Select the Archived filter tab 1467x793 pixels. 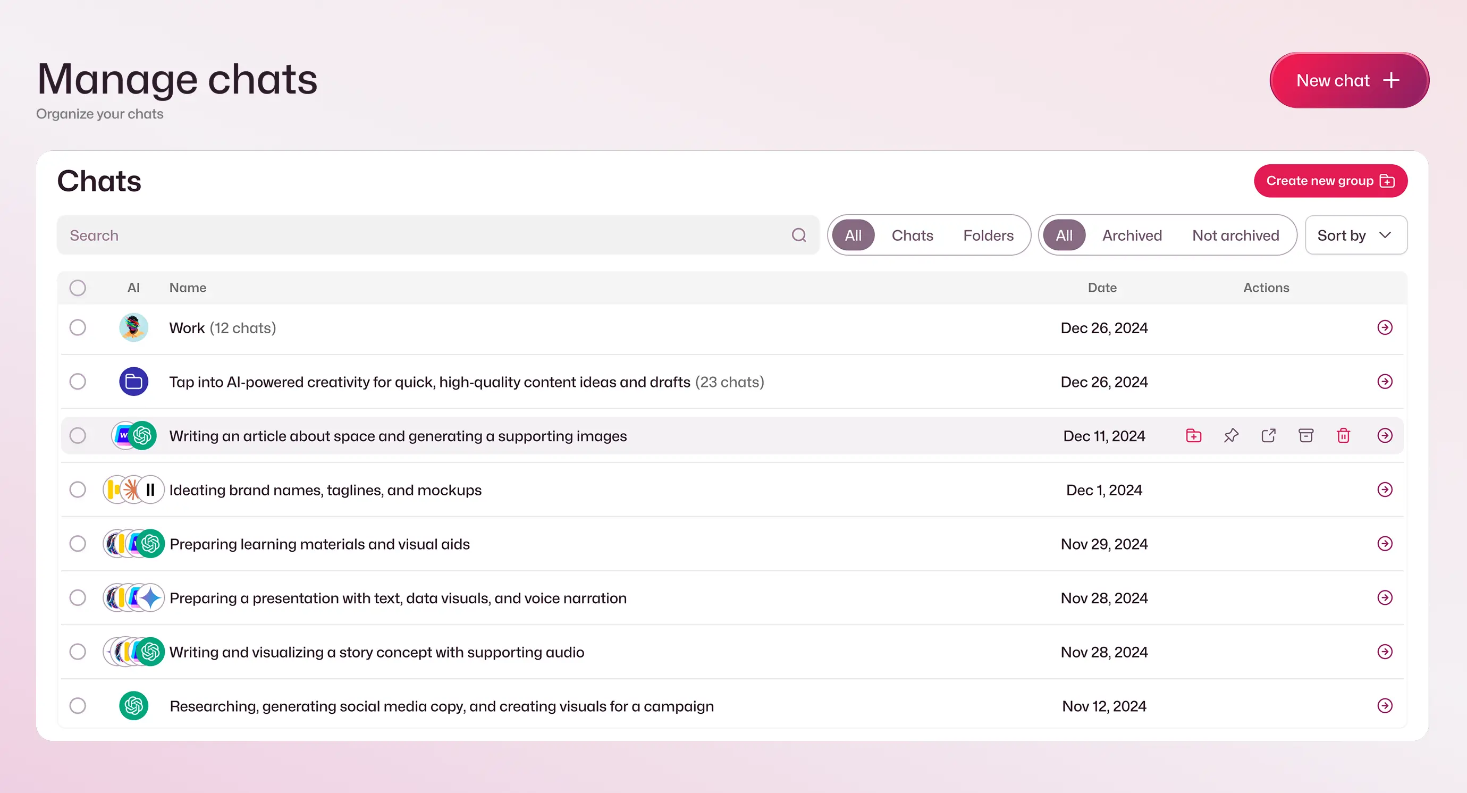[1132, 235]
